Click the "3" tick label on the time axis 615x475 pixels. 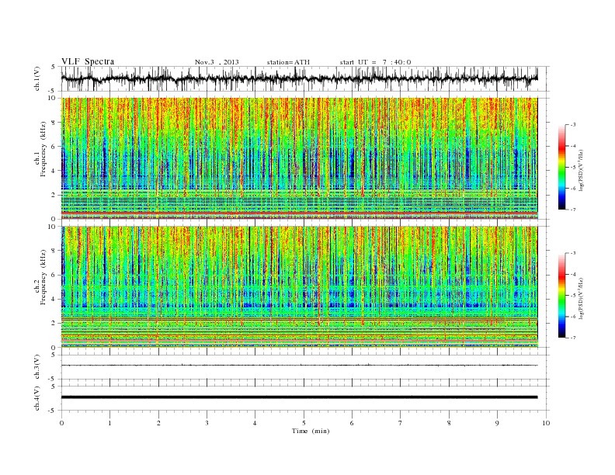(x=207, y=423)
